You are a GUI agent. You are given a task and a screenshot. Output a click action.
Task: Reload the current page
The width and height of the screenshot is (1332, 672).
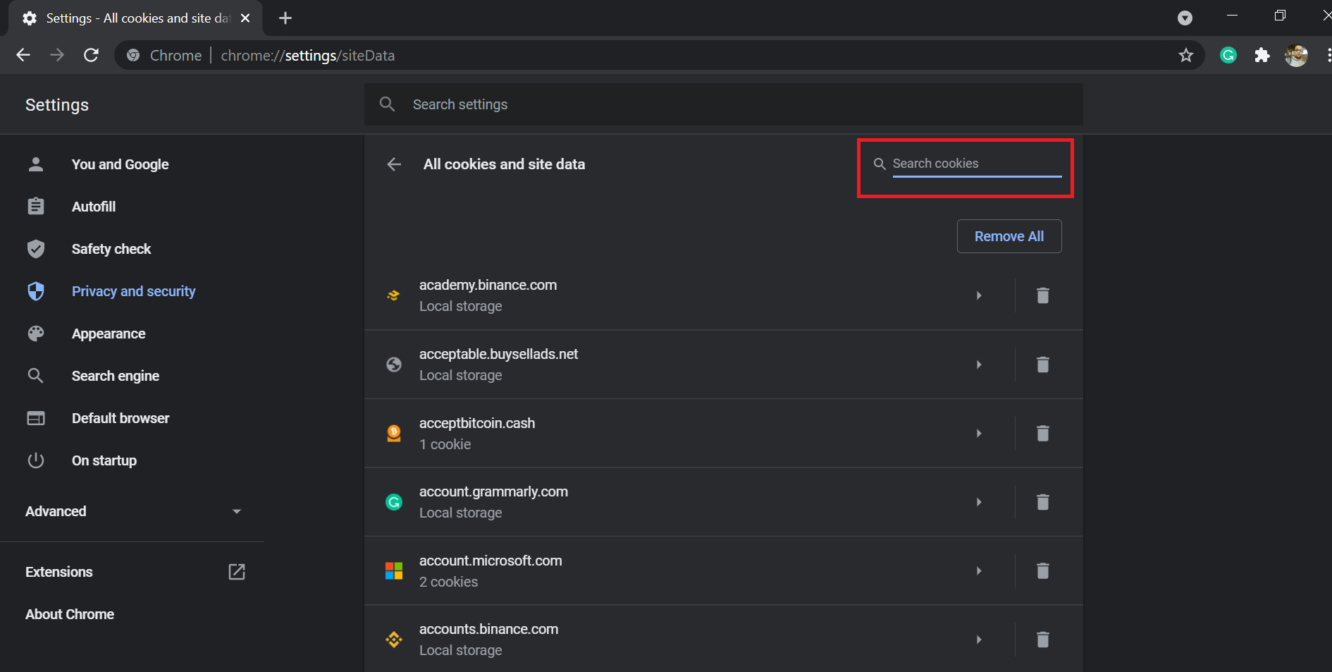(91, 55)
